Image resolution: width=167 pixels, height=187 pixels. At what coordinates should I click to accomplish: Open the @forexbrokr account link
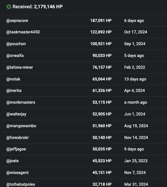(17, 138)
